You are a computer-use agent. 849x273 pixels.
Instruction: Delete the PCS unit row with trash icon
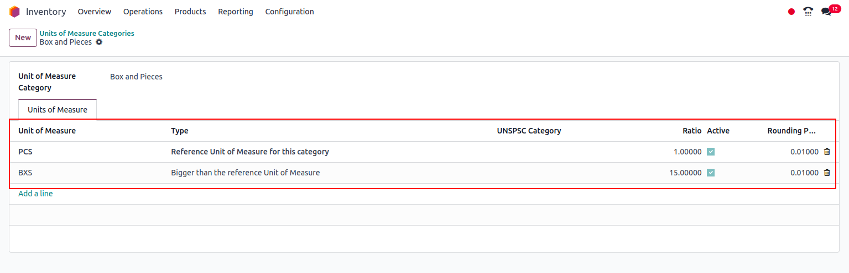pyautogui.click(x=827, y=152)
